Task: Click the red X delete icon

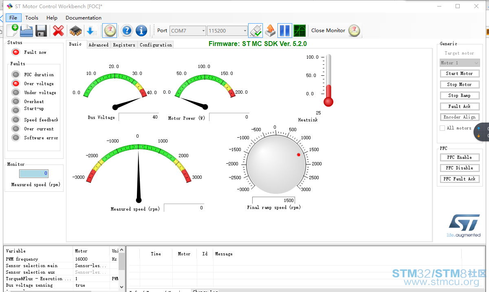Action: point(59,31)
